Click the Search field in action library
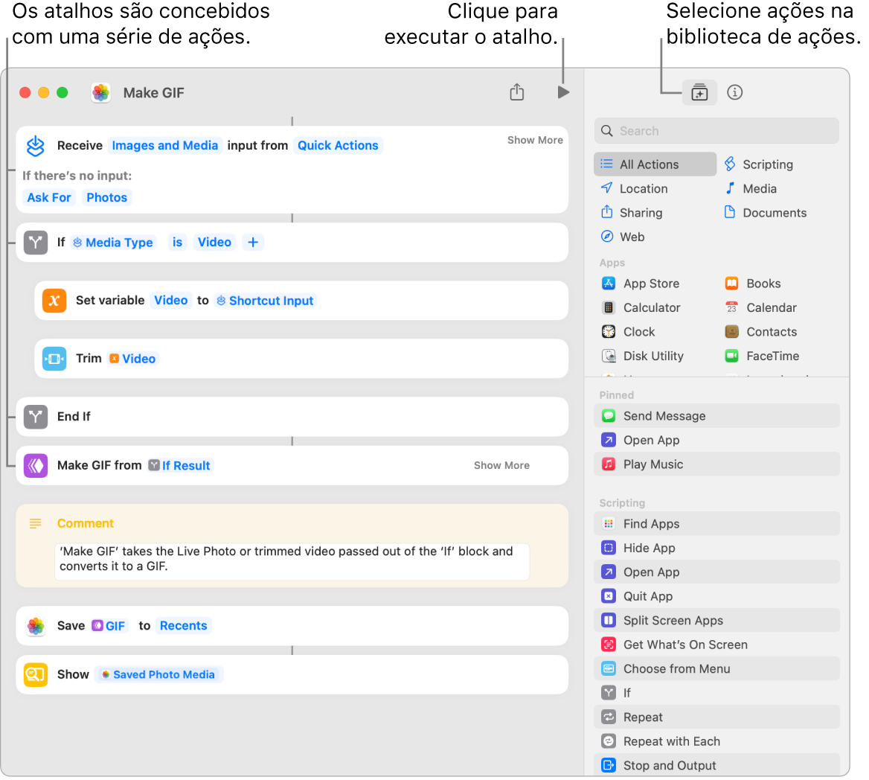 tap(716, 131)
